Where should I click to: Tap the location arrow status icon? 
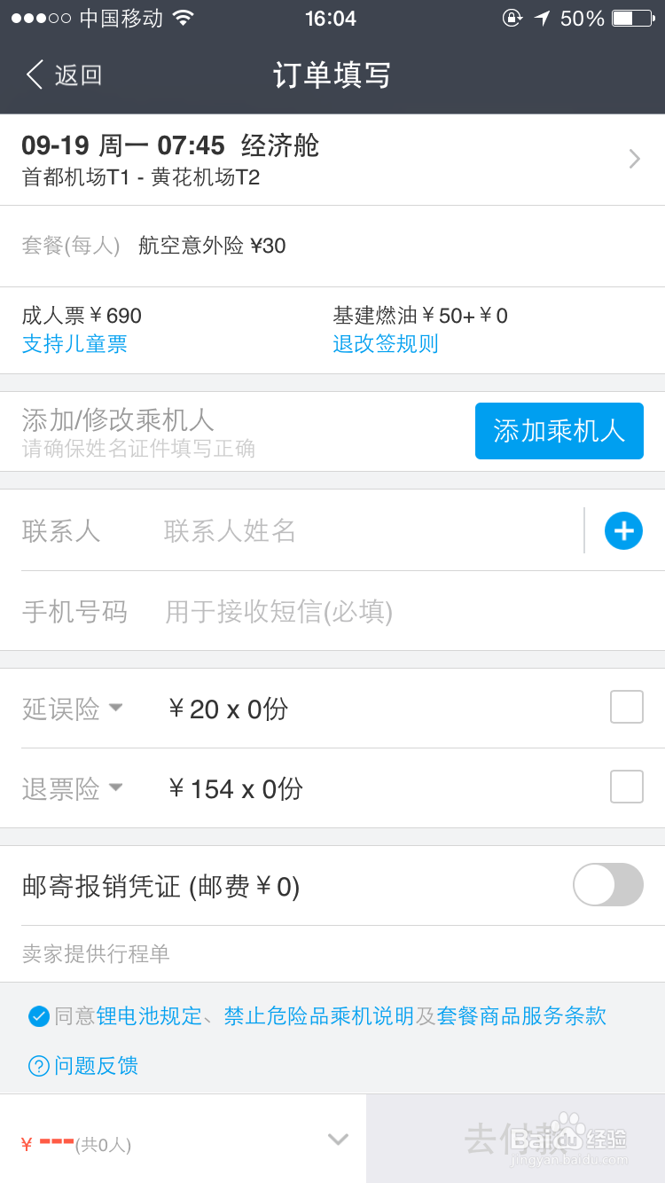tap(542, 19)
